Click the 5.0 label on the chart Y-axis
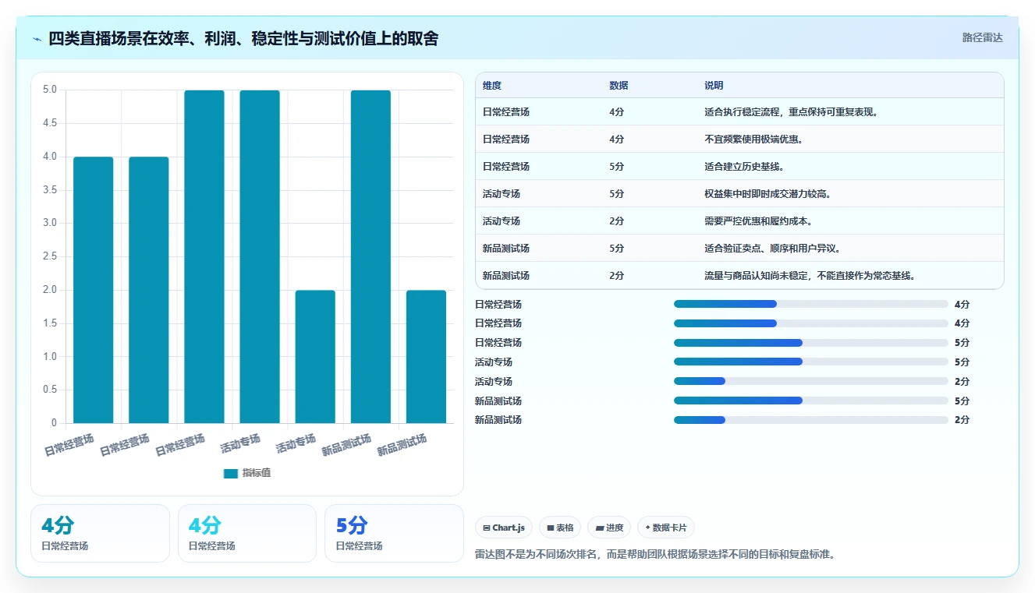The width and height of the screenshot is (1035, 593). pos(50,90)
